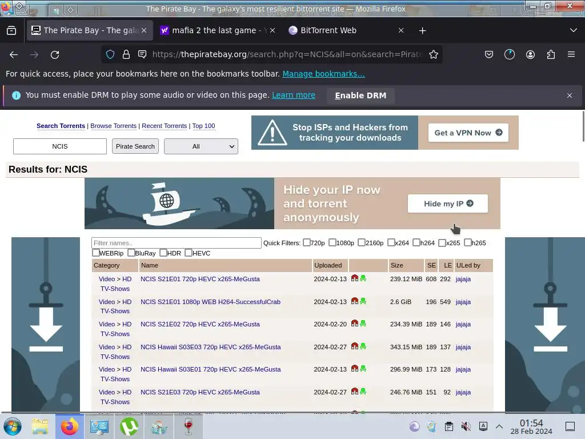Save page to Pocket icon
The image size is (585, 439).
[489, 54]
